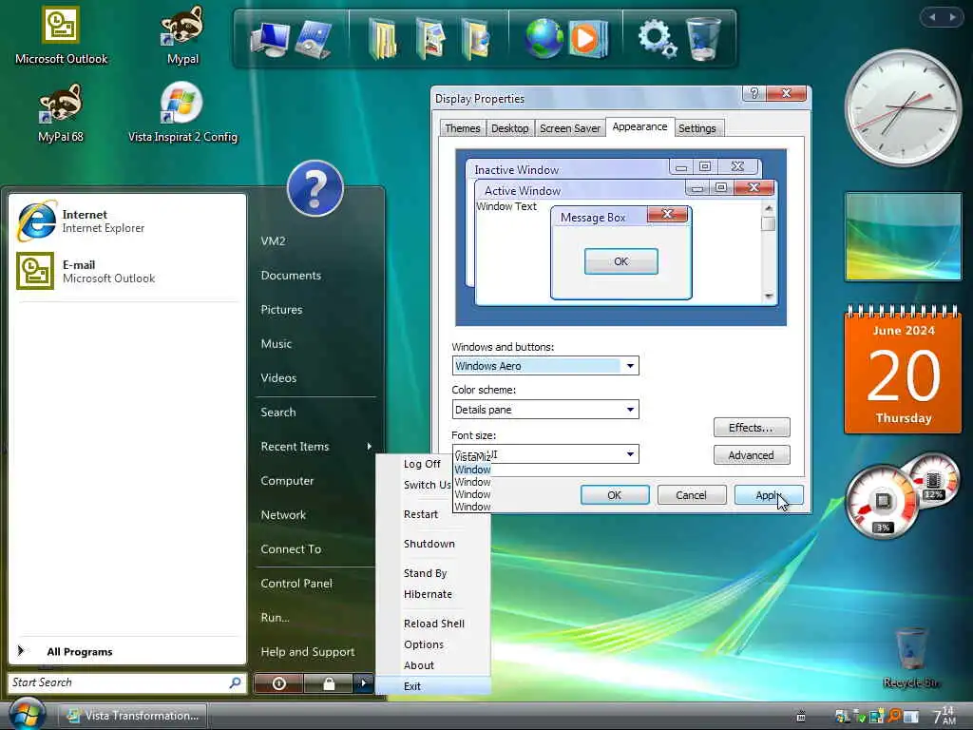Click the CPU meter sidebar gadget

(901, 496)
